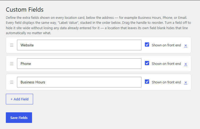
Task: Click the Website row's Shown on front end label
Action: tap(166, 45)
